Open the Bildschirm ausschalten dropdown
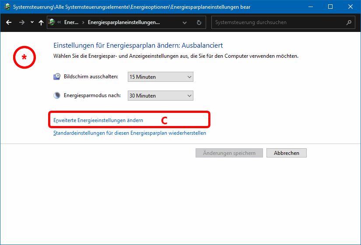The image size is (361, 245). click(160, 77)
